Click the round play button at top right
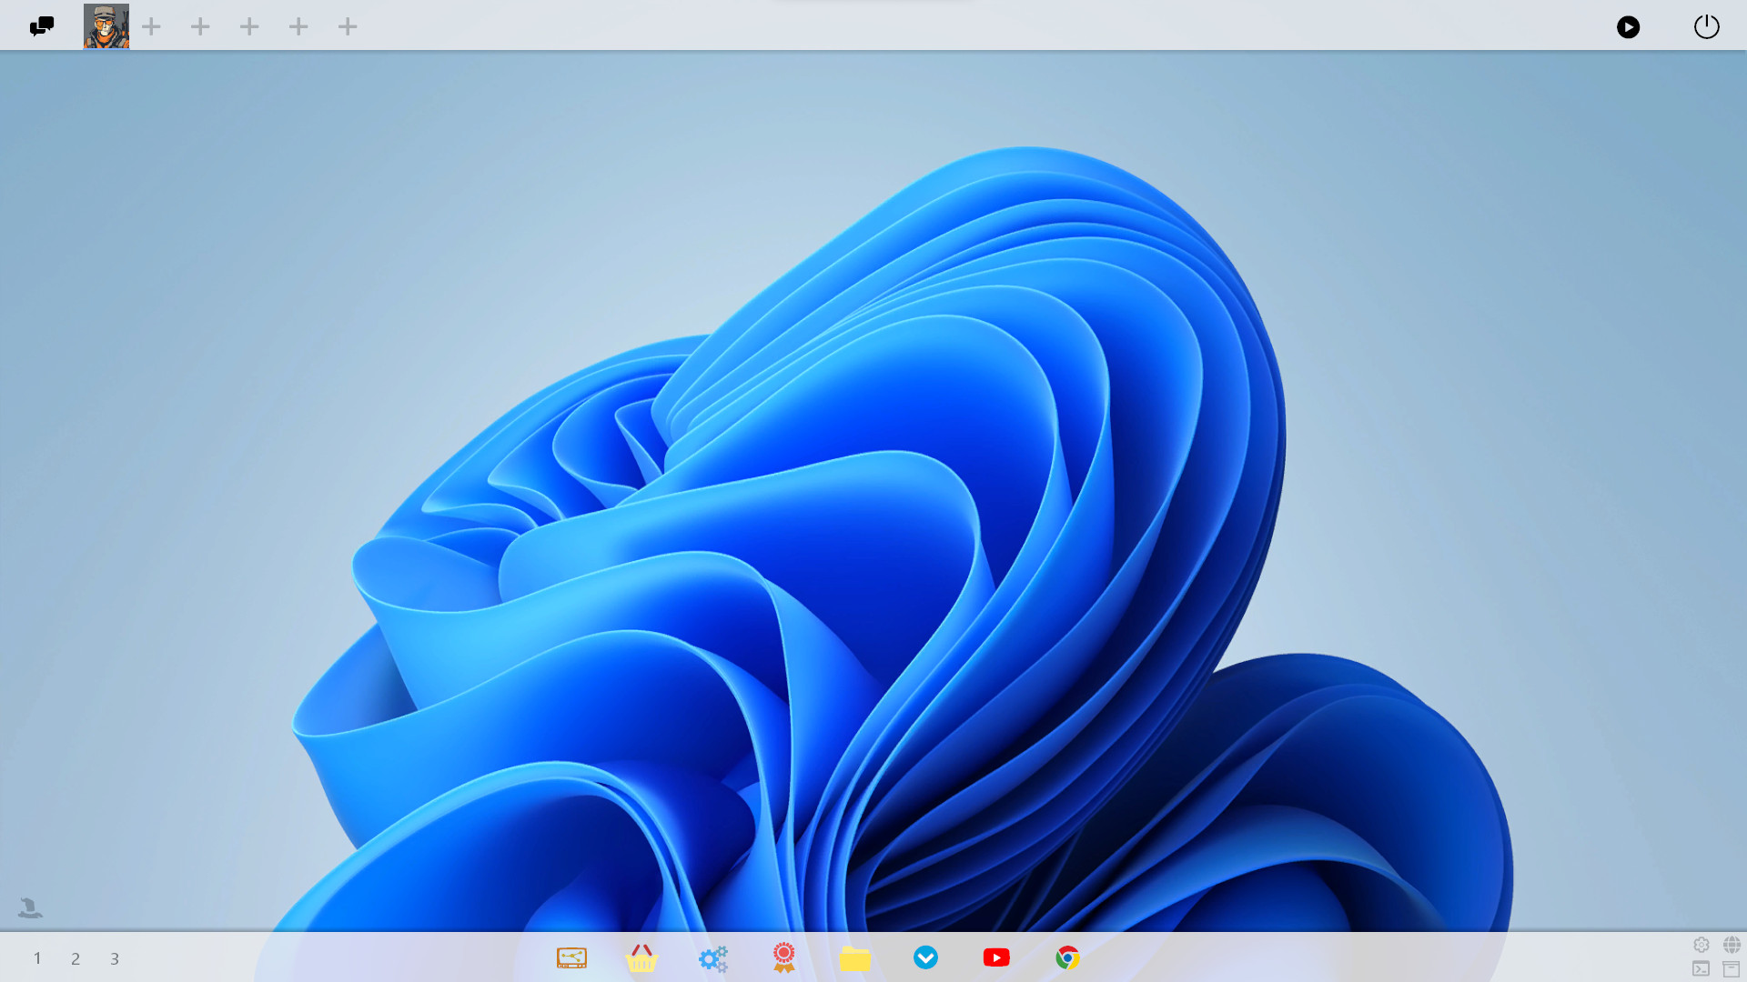The height and width of the screenshot is (982, 1747). coord(1629,27)
